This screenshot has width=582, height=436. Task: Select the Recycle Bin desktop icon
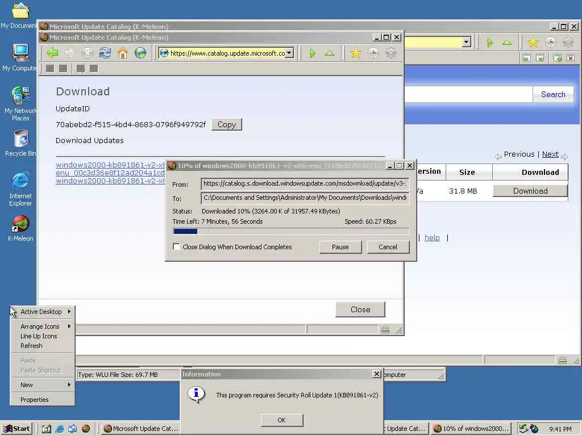pyautogui.click(x=20, y=142)
